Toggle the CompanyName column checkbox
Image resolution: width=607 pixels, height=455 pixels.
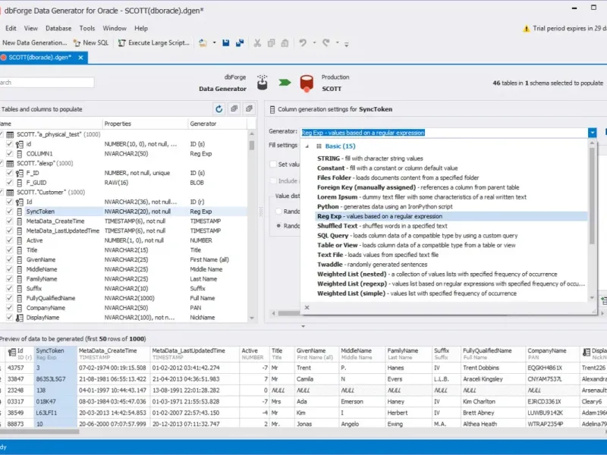point(10,308)
